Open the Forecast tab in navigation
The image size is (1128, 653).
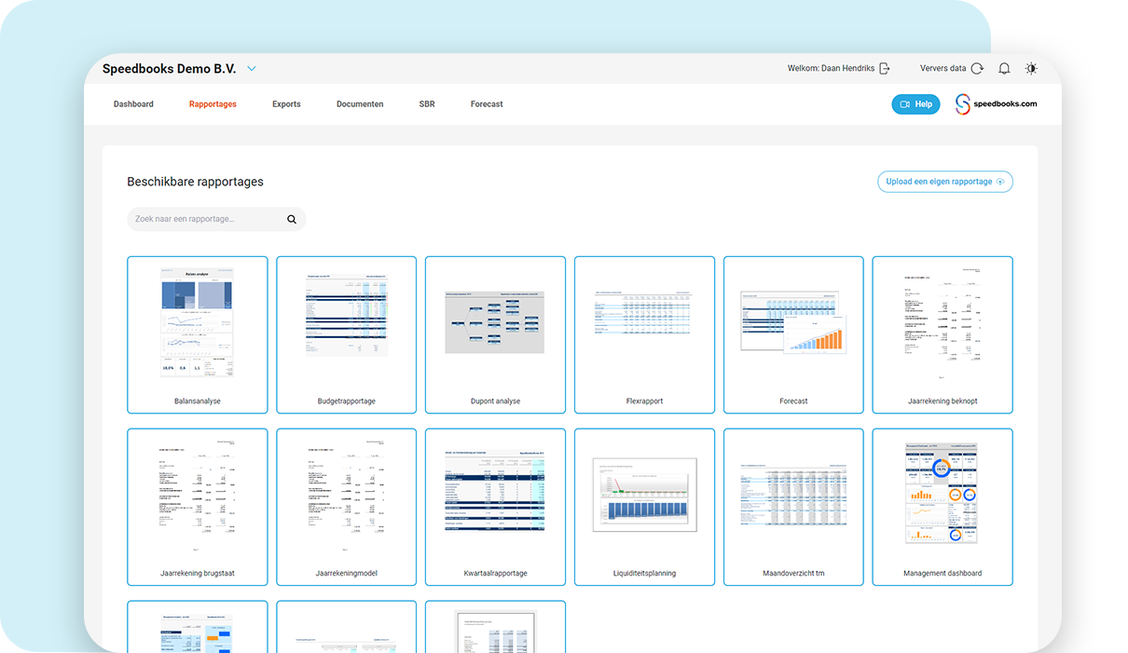click(487, 104)
